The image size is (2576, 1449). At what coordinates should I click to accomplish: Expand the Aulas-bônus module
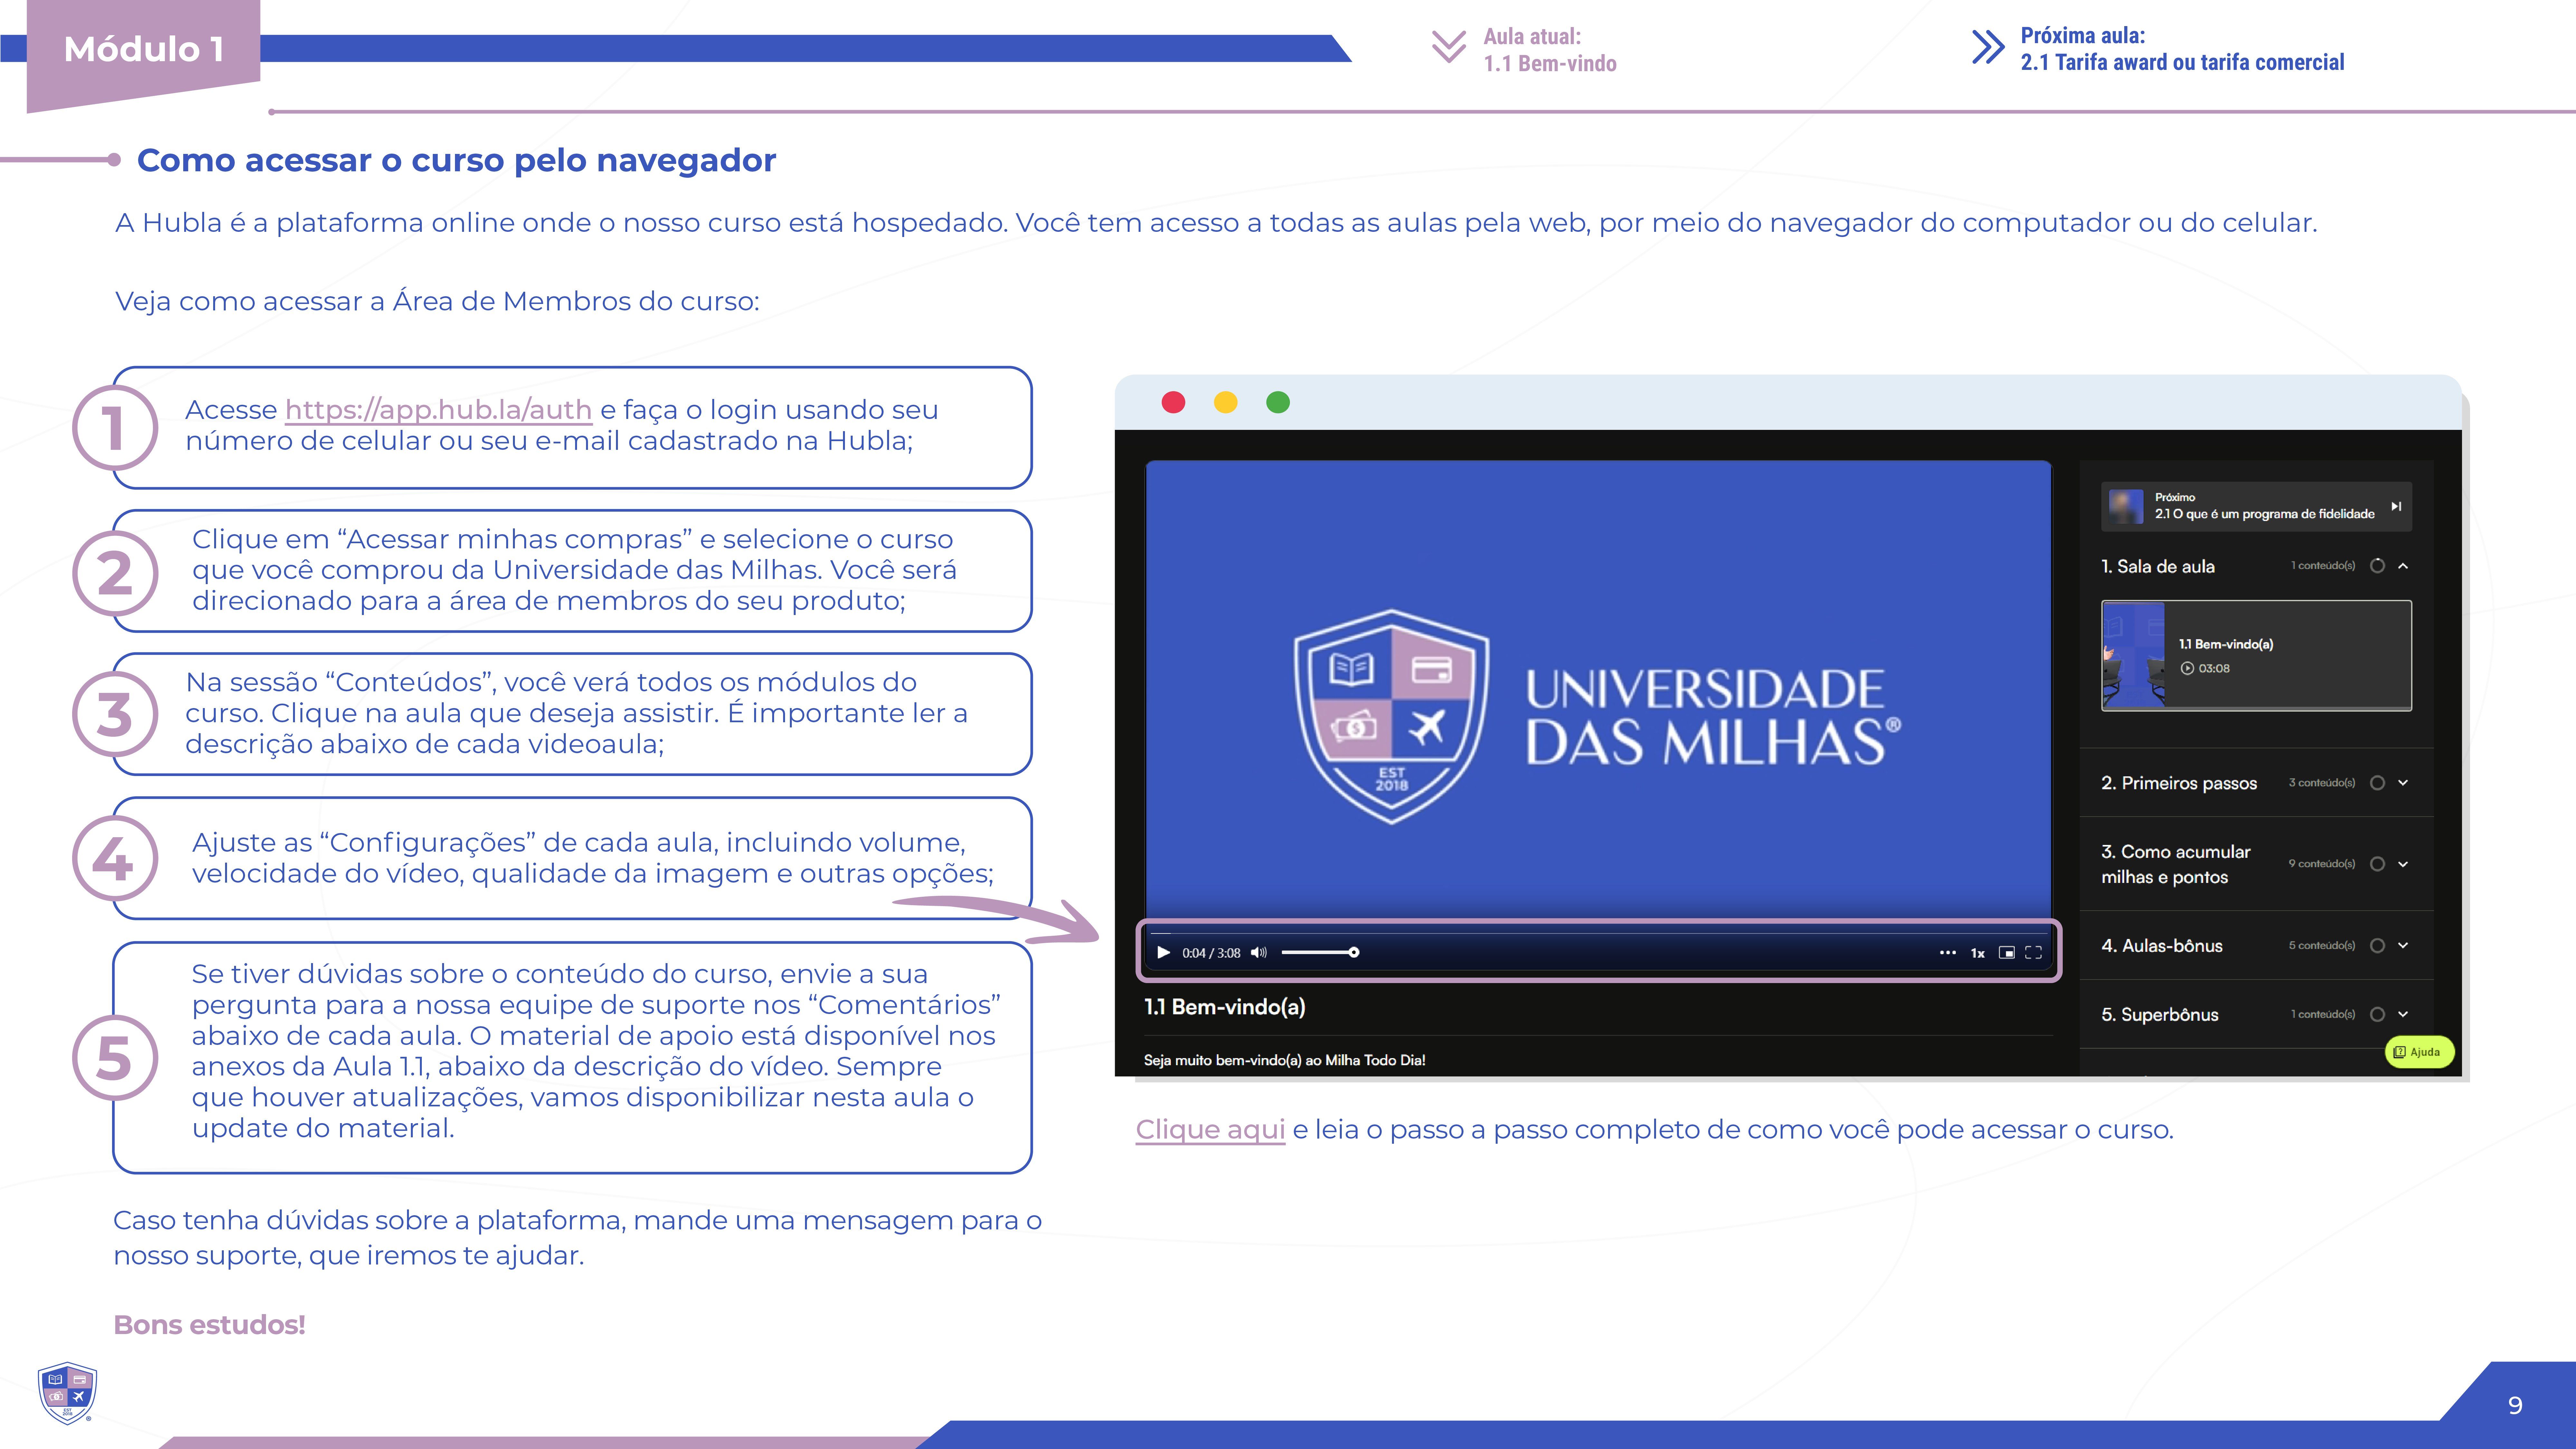tap(2403, 945)
